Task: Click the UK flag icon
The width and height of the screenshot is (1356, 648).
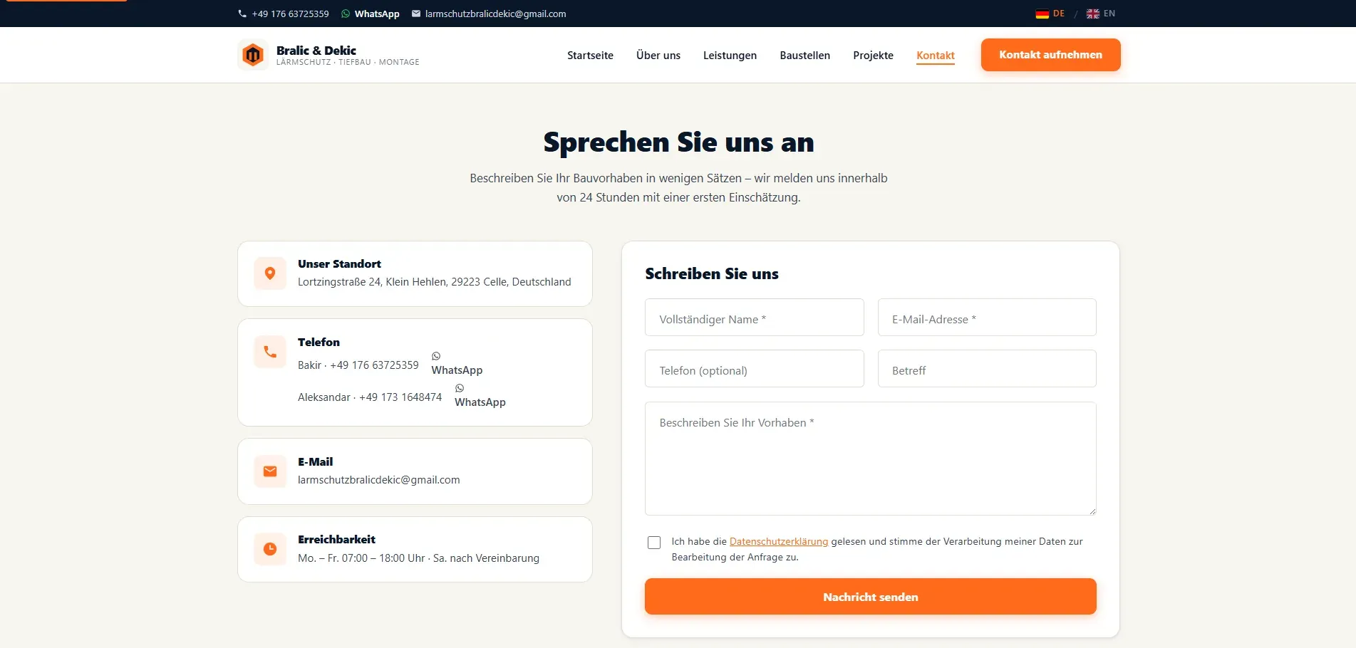Action: 1092,14
